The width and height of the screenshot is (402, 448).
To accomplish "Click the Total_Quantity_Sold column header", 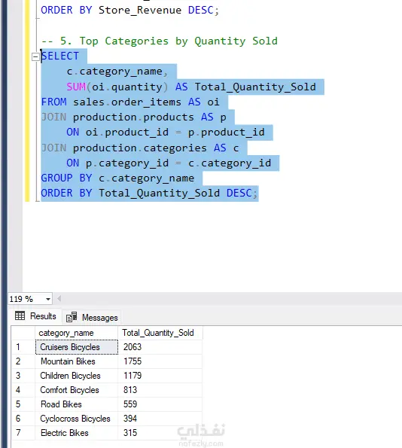I will point(160,333).
